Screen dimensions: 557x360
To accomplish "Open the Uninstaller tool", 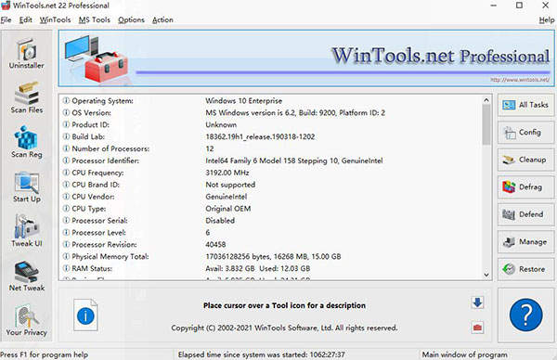I will click(x=27, y=54).
